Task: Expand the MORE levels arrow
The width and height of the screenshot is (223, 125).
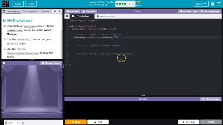Action: [139, 3]
